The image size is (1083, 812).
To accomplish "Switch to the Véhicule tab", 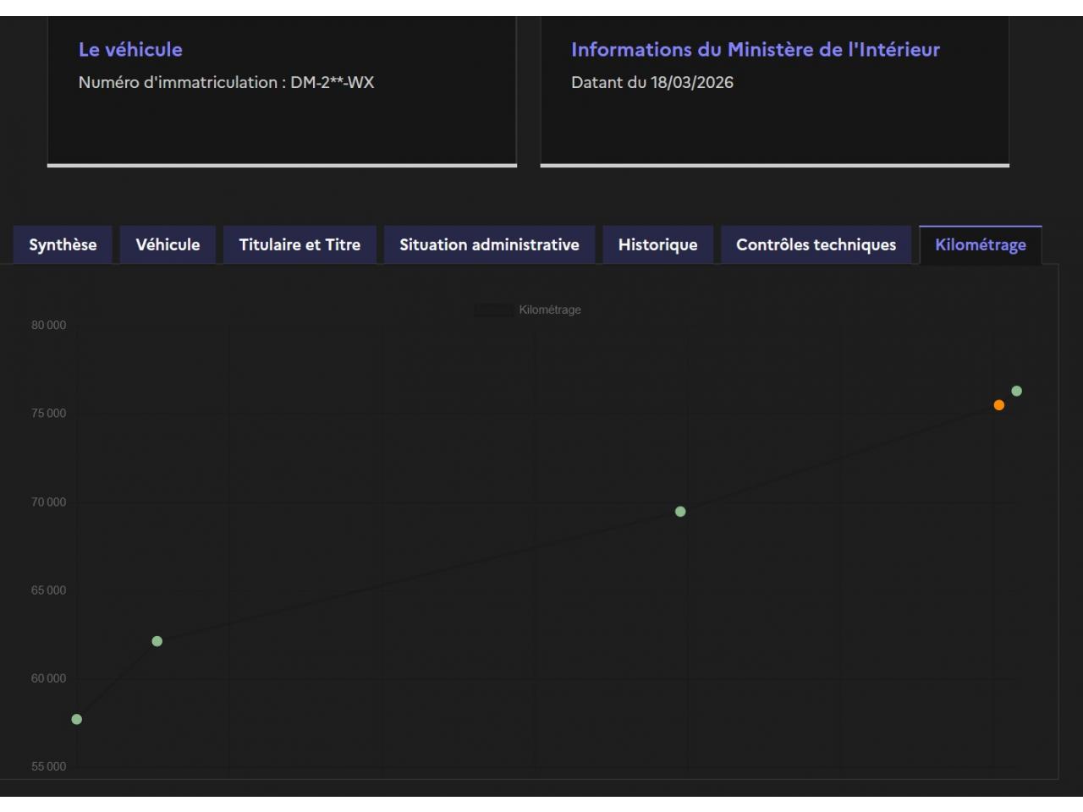I will [x=168, y=245].
